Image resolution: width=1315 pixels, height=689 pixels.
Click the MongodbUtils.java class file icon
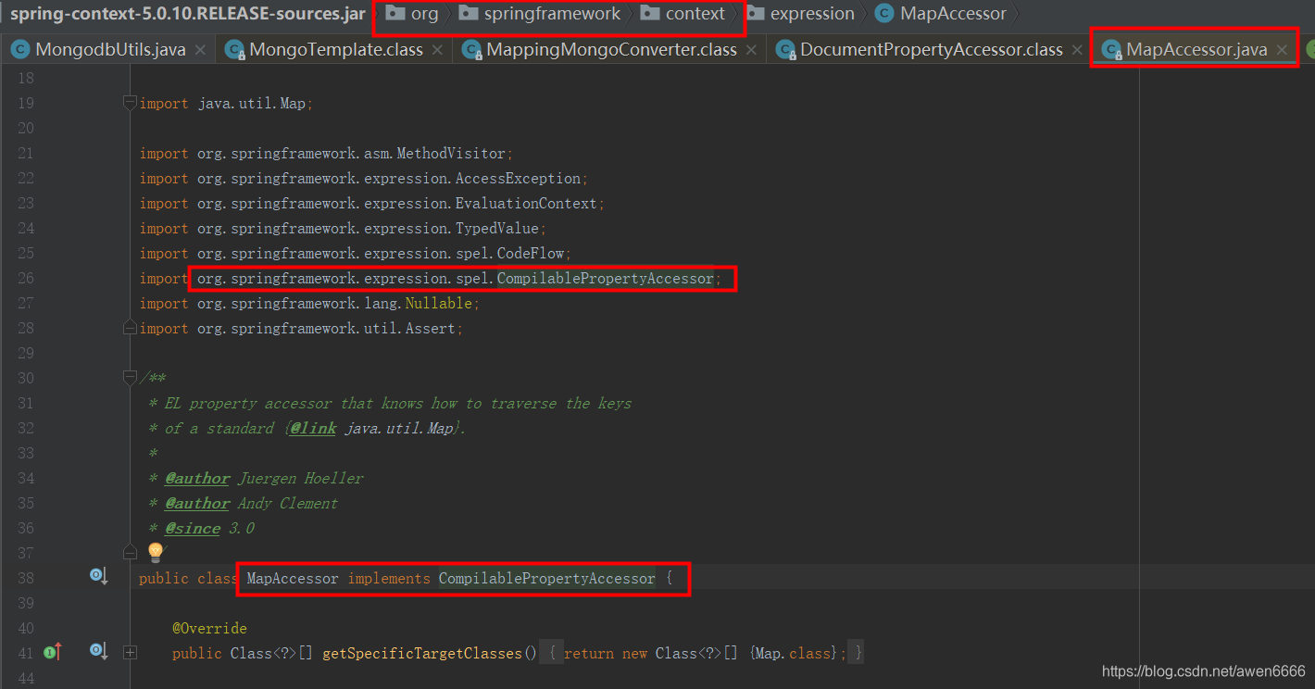pyautogui.click(x=19, y=50)
